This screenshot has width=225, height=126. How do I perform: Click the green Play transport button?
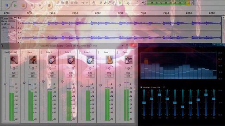15,6
